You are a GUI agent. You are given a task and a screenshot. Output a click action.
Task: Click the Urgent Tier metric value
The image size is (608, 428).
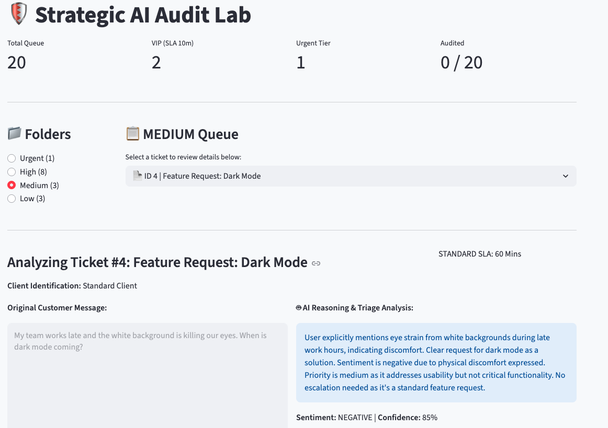pos(300,63)
